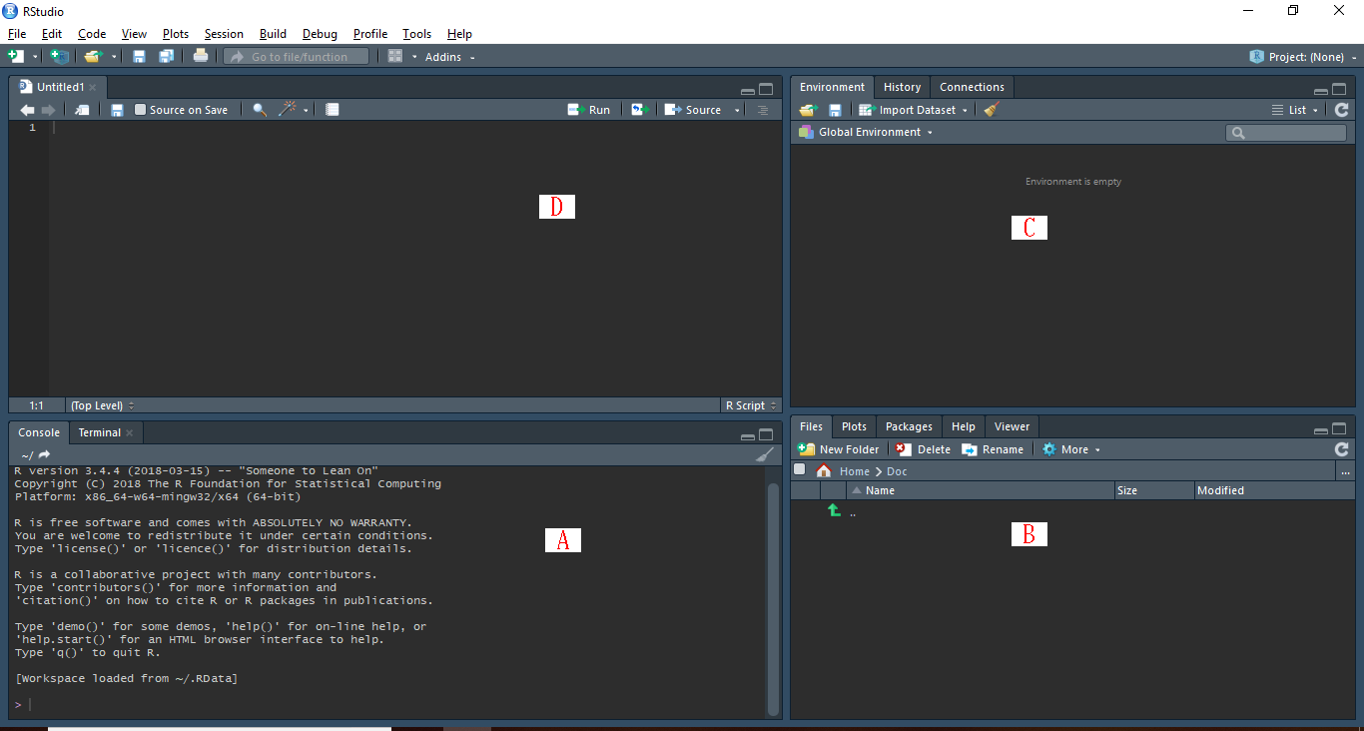The image size is (1364, 731).
Task: Click the Find/Replace magnifier icon in editor
Action: click(x=260, y=110)
